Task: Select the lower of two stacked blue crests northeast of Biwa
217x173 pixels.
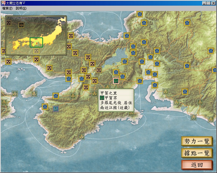Action: click(x=133, y=53)
